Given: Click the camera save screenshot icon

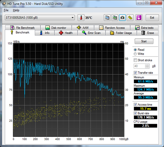Looking at the screenshot, I should tap(122, 17).
